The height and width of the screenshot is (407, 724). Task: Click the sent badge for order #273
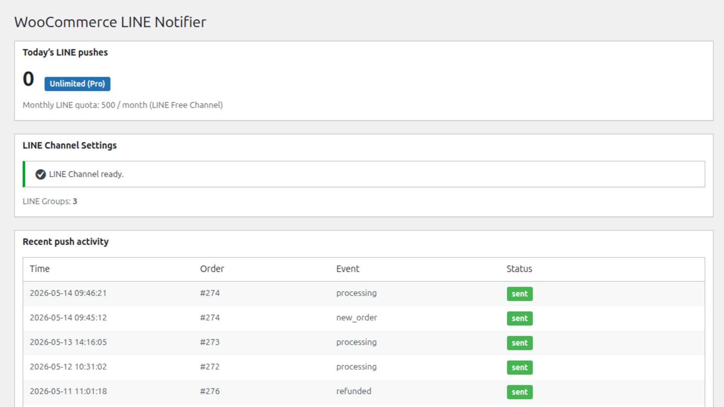pos(520,343)
